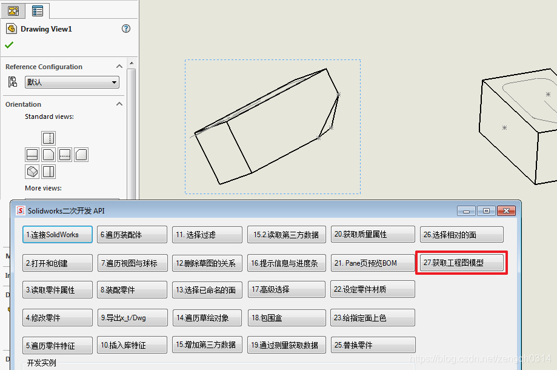Click 12.删除草图的关系 button
Screen dimensions: 557x370
tap(207, 263)
